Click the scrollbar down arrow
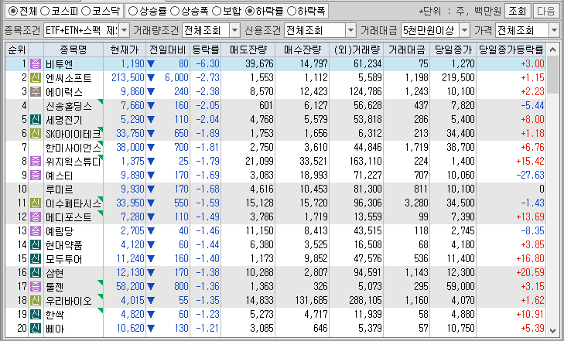The height and width of the screenshot is (341, 564). click(553, 330)
